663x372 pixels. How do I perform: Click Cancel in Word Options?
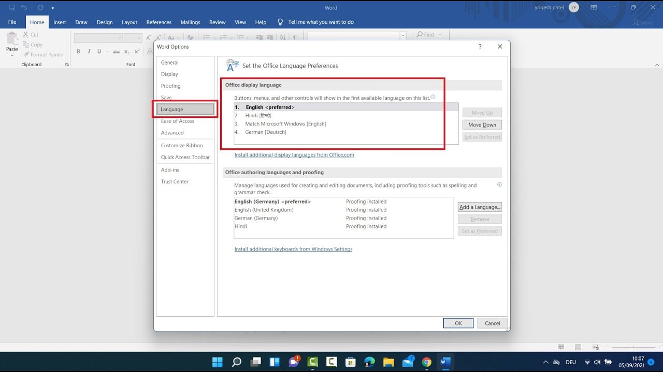click(492, 323)
